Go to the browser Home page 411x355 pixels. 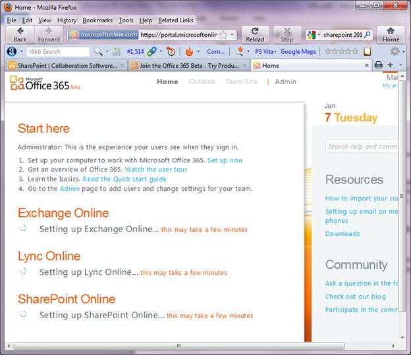[x=391, y=35]
